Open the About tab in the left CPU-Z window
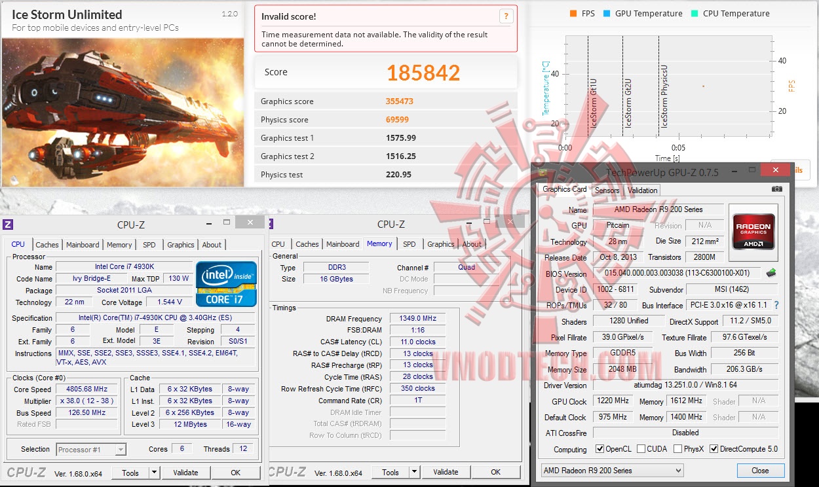This screenshot has width=819, height=487. point(212,245)
